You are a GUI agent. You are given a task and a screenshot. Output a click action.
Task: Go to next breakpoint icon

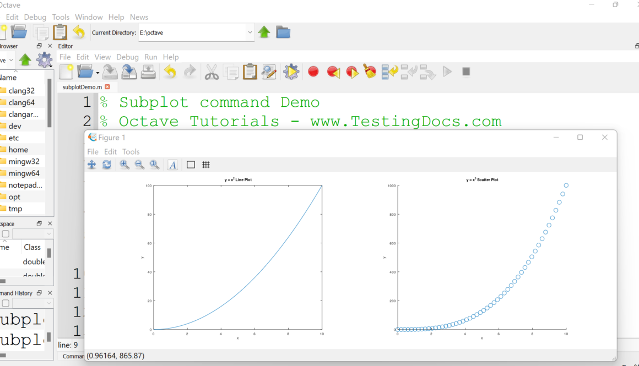click(x=352, y=72)
